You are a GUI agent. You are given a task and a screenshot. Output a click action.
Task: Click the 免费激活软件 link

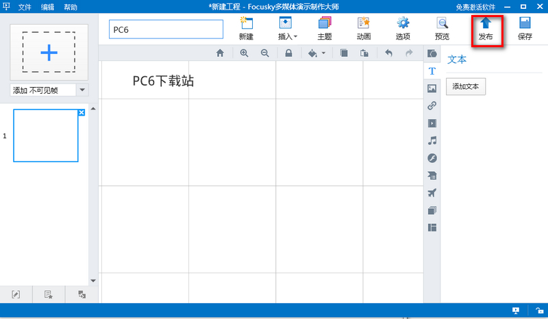pos(475,7)
